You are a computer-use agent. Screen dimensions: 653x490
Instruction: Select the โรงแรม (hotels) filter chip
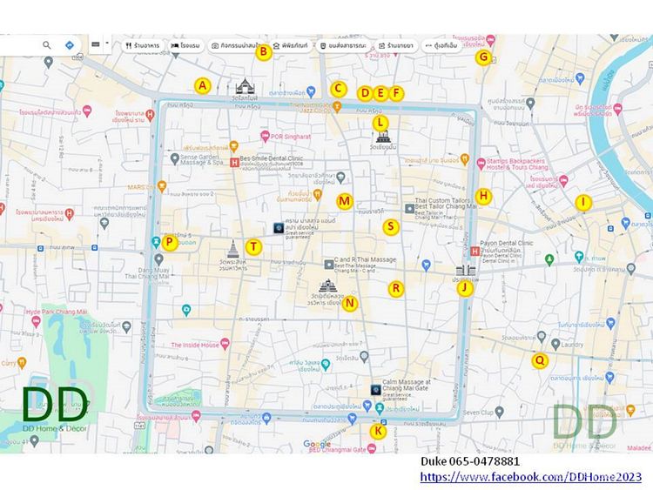click(x=186, y=44)
